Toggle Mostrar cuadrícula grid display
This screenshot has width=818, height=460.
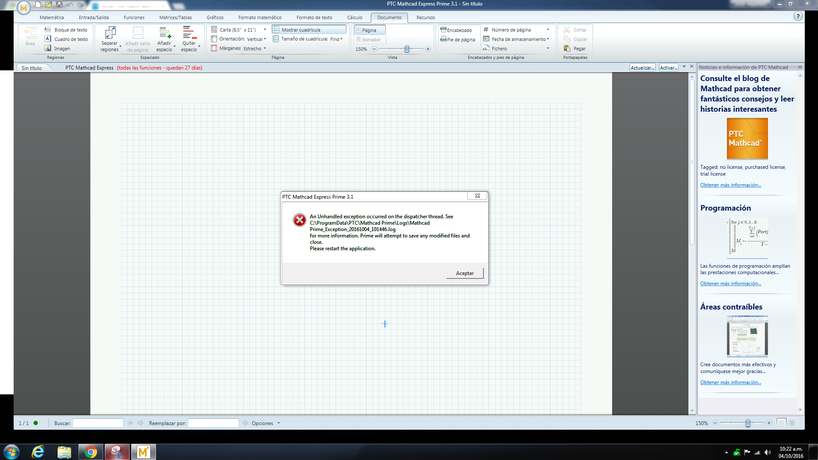pyautogui.click(x=309, y=30)
